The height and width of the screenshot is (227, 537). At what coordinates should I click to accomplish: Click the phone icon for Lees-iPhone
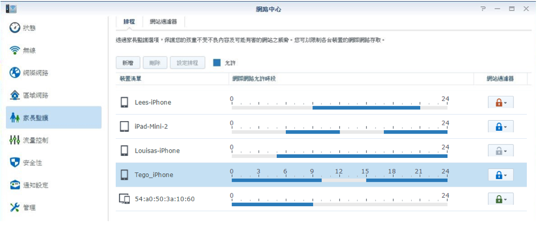125,103
